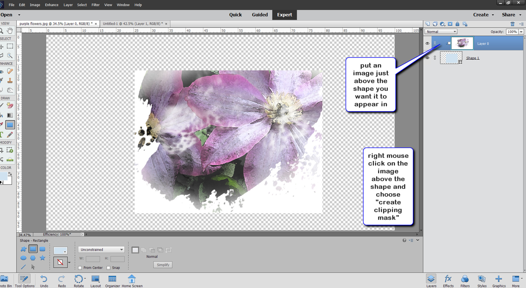The image size is (526, 288).
Task: Open the Opacity dropdown
Action: [521, 32]
